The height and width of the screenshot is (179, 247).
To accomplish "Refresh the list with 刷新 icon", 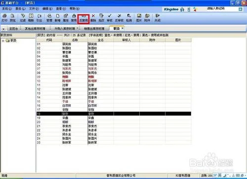I will [31, 18].
